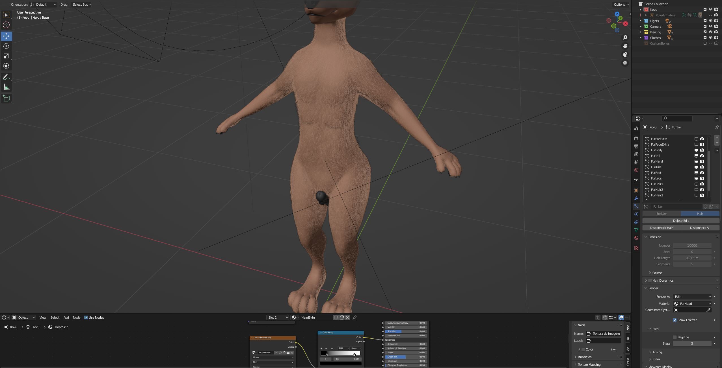Toggle Use Nodes checkbox

coord(86,317)
